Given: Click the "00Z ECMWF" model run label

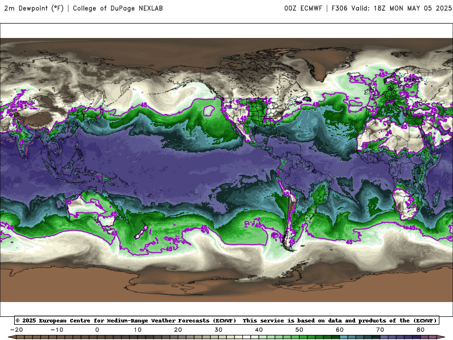Looking at the screenshot, I should coord(303,8).
